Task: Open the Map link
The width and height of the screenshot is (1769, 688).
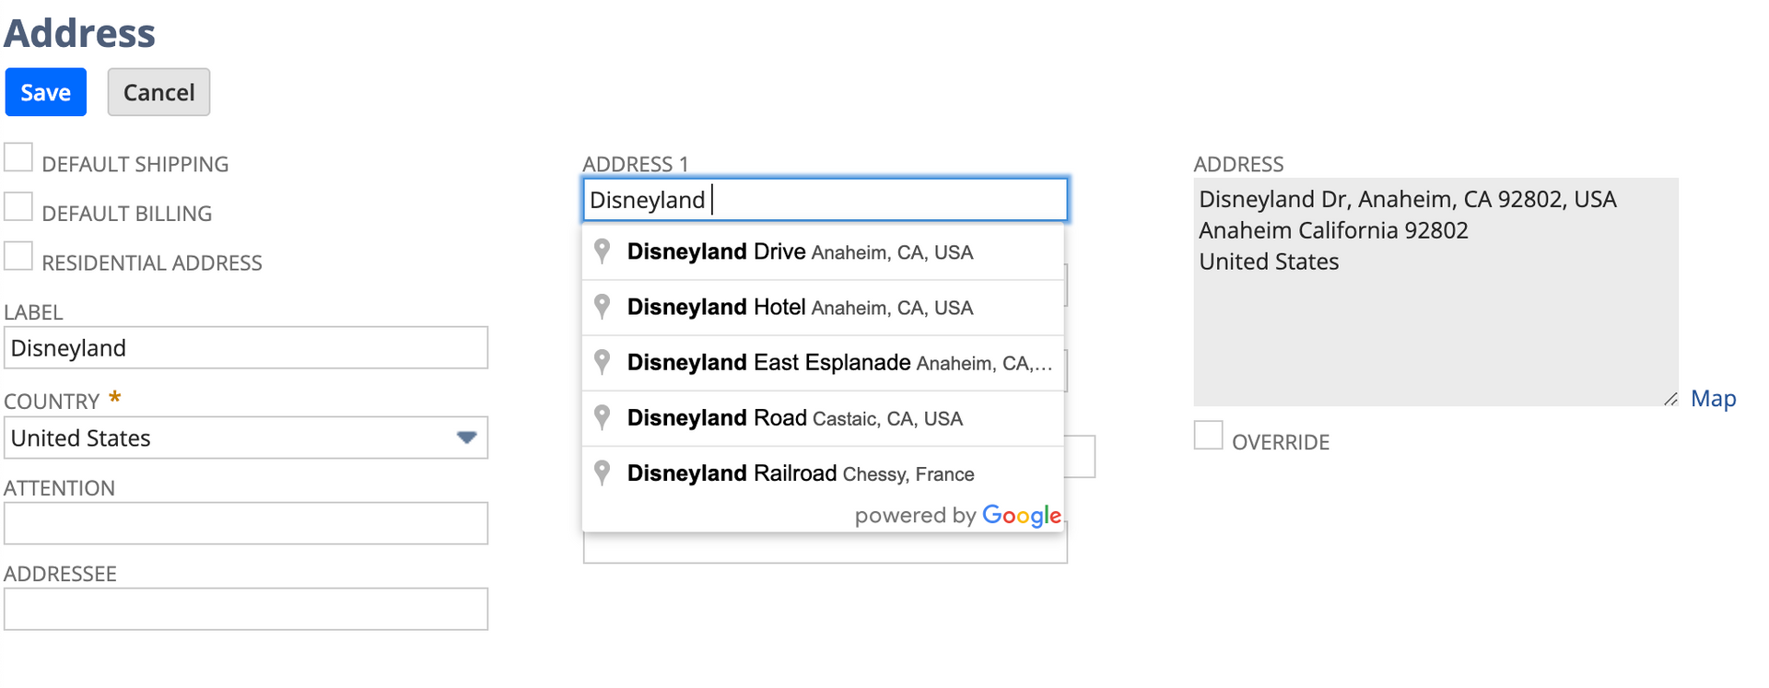Action: [1713, 399]
